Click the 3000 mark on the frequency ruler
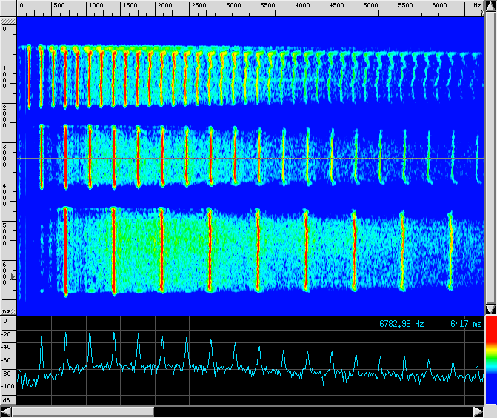Image resolution: width=497 pixels, height=418 pixels. click(233, 6)
